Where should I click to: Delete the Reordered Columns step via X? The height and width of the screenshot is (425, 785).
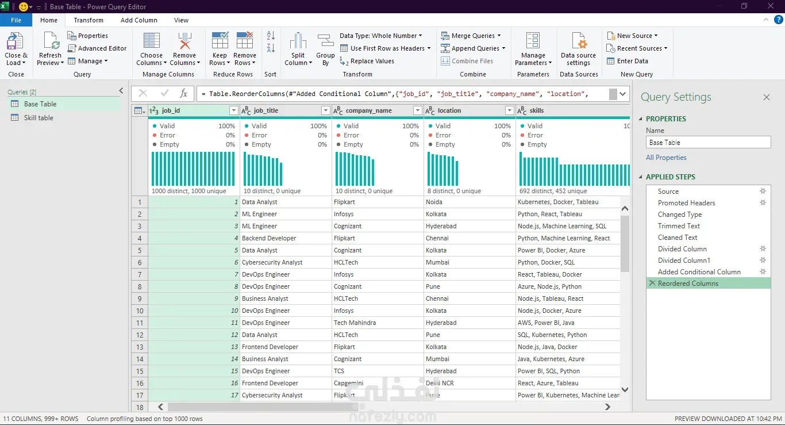652,284
